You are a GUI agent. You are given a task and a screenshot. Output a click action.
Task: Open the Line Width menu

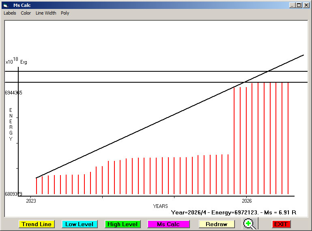[46, 13]
